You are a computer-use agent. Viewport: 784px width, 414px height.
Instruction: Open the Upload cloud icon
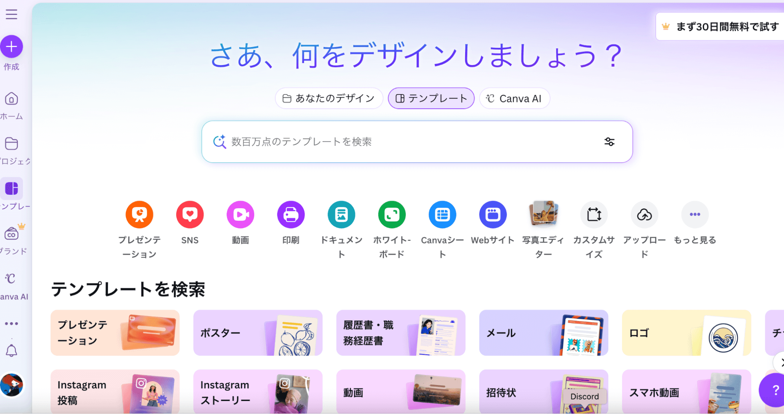point(644,214)
